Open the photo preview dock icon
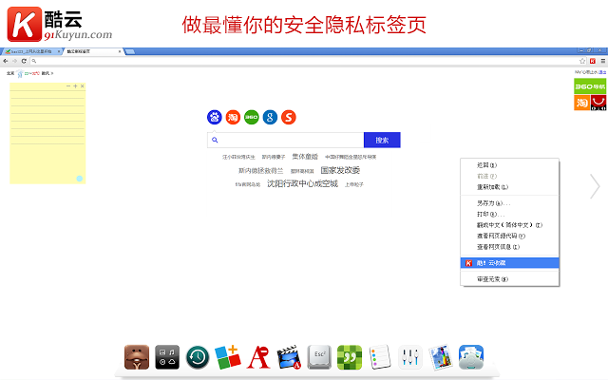The image size is (608, 380). point(441,357)
